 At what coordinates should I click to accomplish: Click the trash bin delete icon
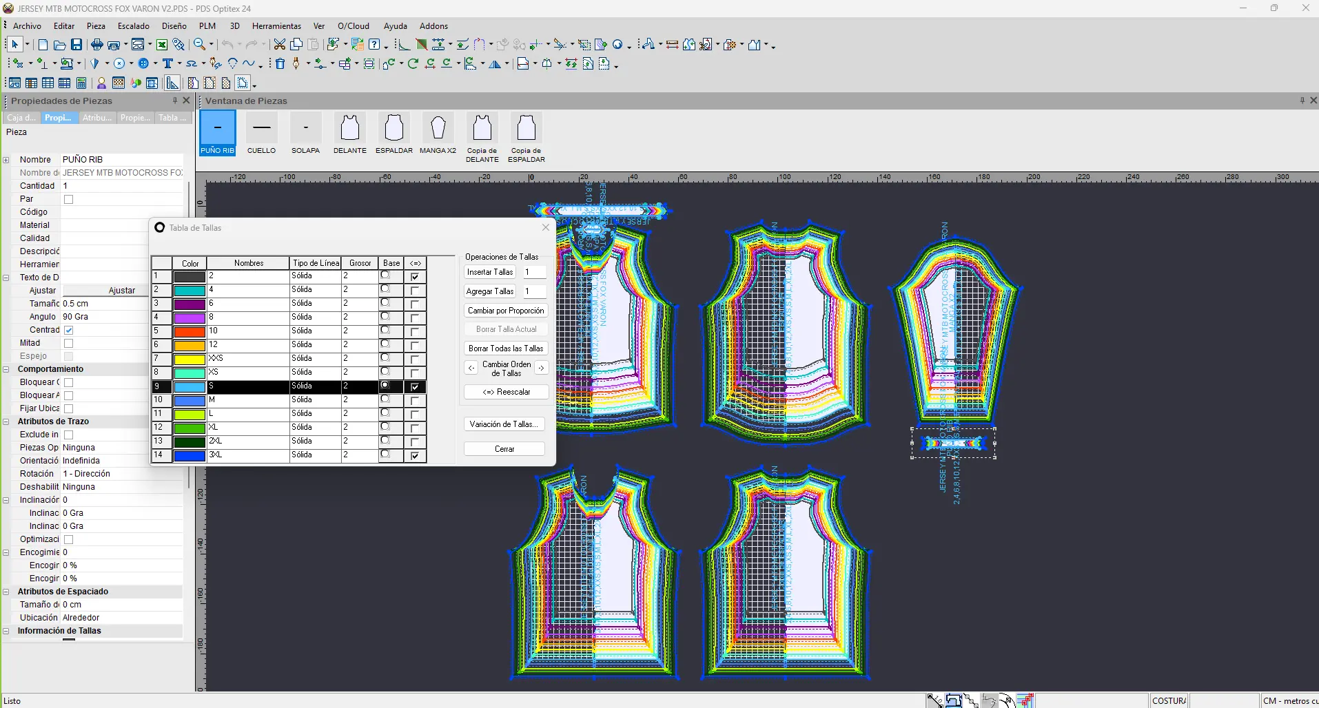click(280, 64)
